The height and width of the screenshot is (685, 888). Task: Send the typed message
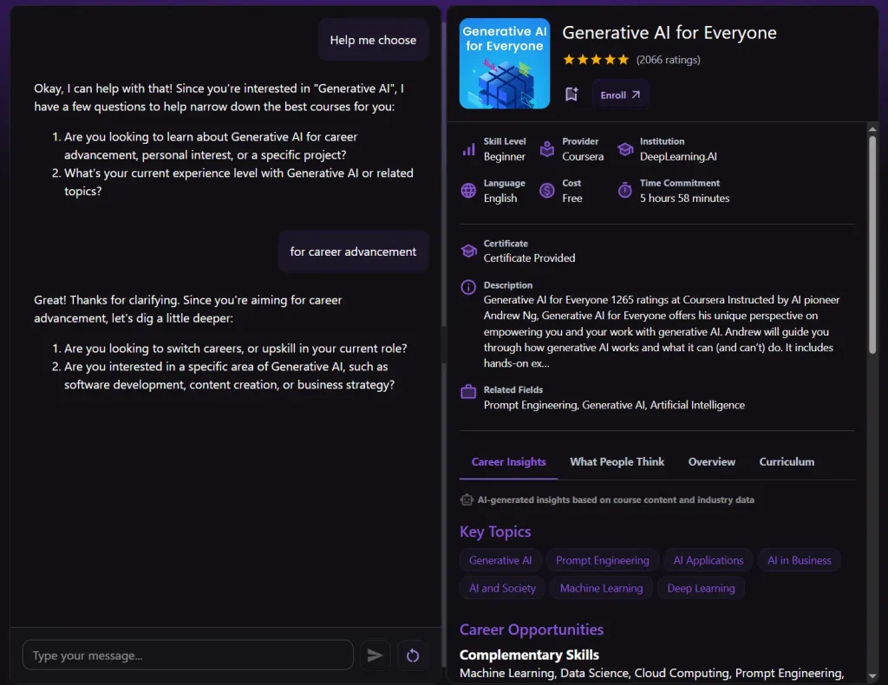[x=375, y=656]
